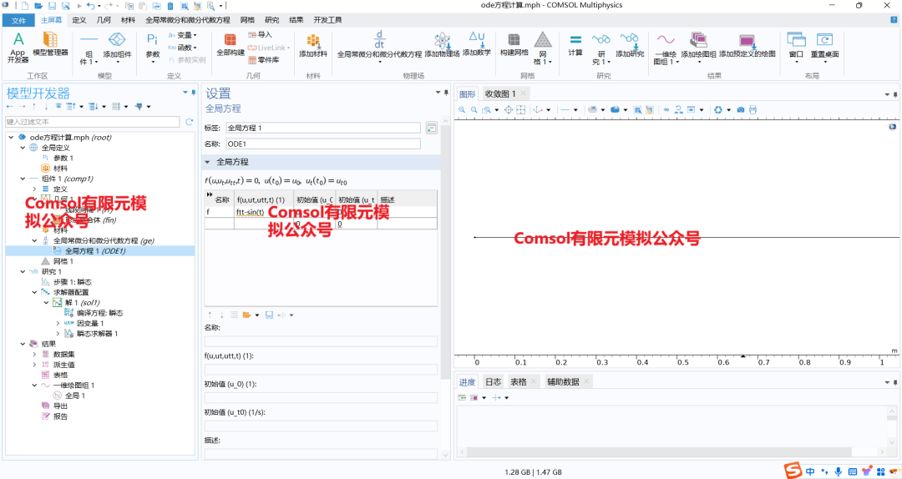This screenshot has height=479, width=902.
Task: Click the 标签 field containing 全局方程 1
Action: (322, 129)
